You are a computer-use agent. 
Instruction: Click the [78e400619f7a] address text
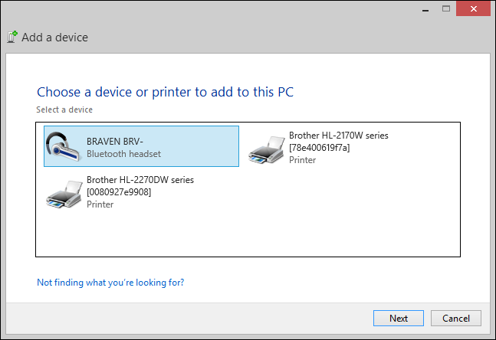click(319, 148)
